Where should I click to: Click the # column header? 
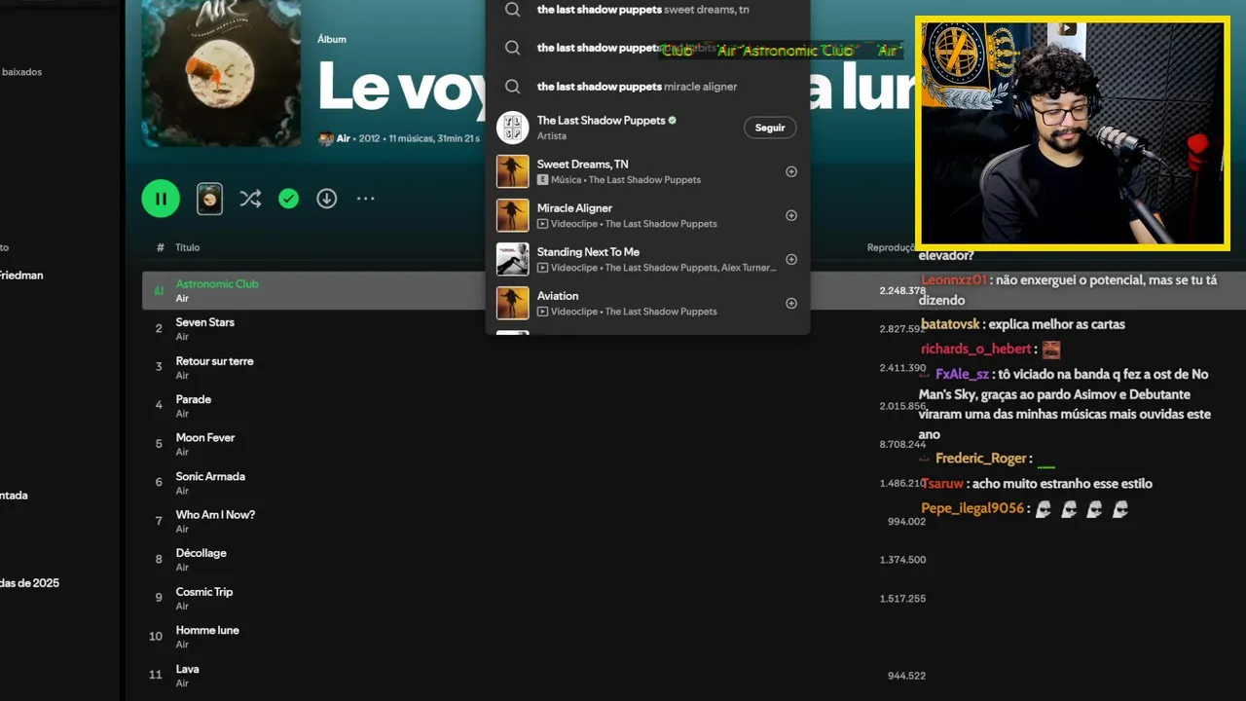[160, 247]
